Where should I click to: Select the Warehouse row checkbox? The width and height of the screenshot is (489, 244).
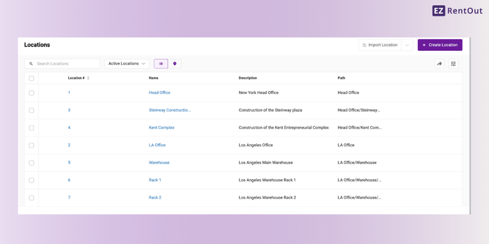tap(31, 162)
